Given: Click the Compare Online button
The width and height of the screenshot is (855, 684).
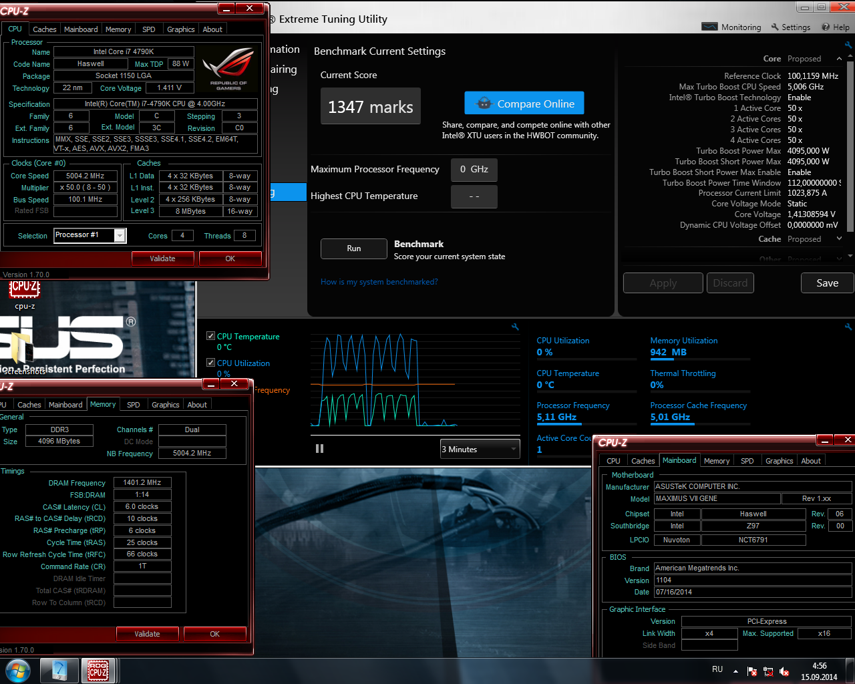Looking at the screenshot, I should point(524,104).
